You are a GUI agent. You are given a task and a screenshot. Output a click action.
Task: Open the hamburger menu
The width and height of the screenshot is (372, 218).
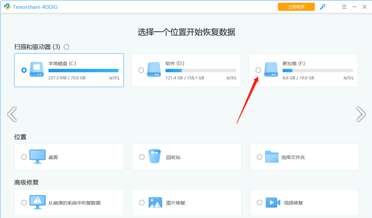[x=344, y=7]
